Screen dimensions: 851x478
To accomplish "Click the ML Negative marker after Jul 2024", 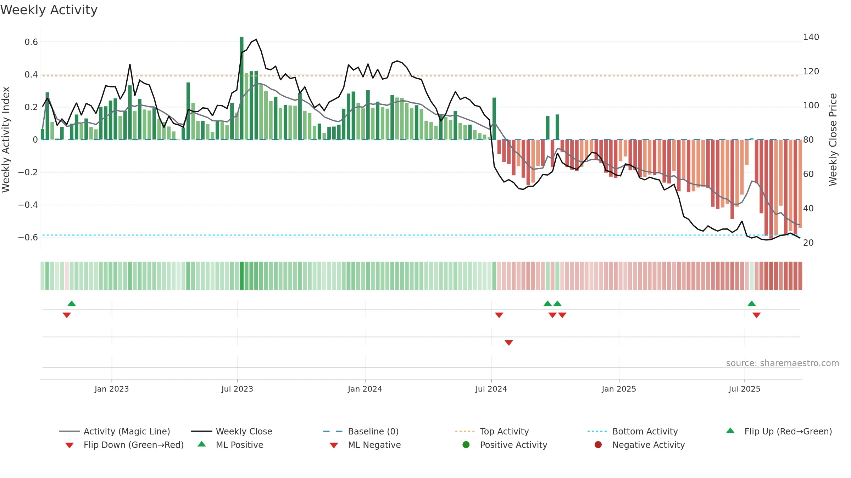I will point(509,343).
